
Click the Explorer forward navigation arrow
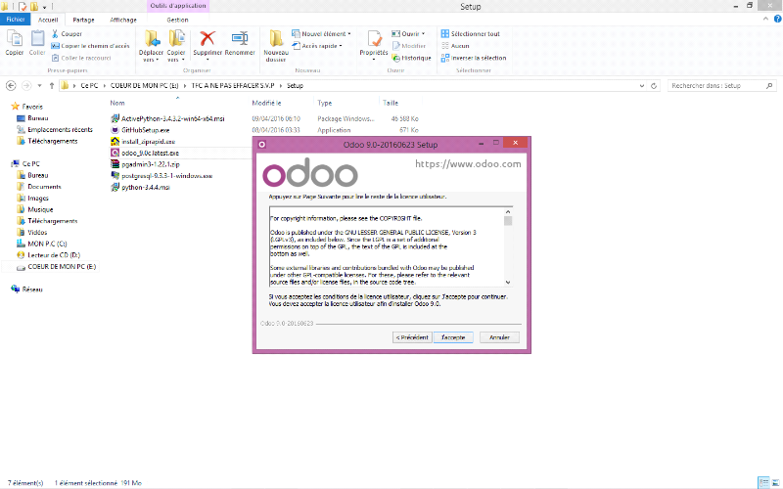click(26, 86)
